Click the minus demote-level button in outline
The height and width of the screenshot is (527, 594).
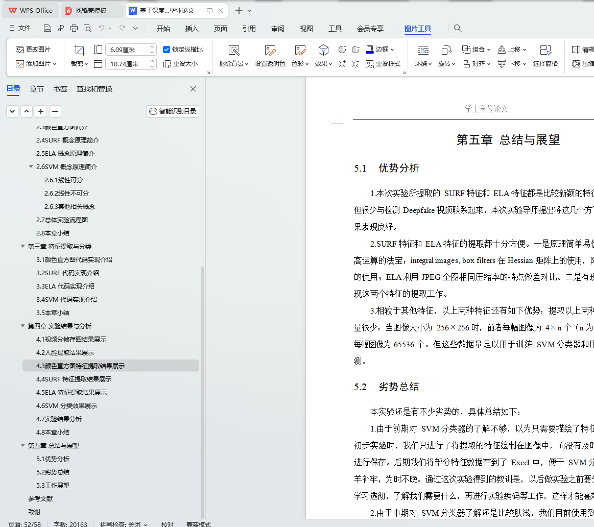[55, 111]
